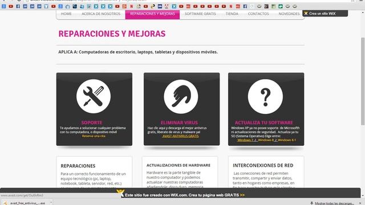
Task: Click the Wix 'Crea tu página web GRATIS' banner
Action: click(x=185, y=195)
